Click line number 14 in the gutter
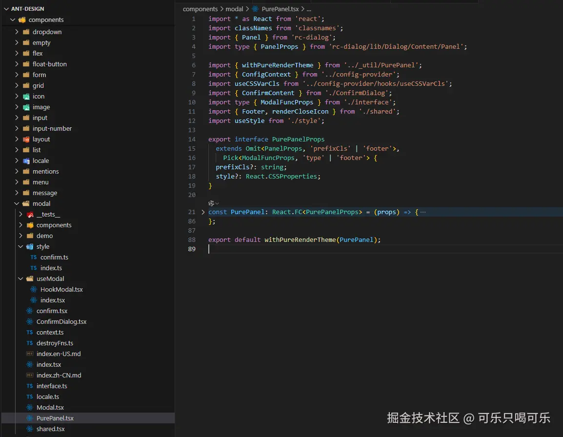This screenshot has height=437, width=563. [x=192, y=139]
